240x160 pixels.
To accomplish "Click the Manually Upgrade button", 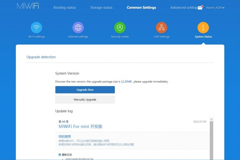I will coord(85,100).
